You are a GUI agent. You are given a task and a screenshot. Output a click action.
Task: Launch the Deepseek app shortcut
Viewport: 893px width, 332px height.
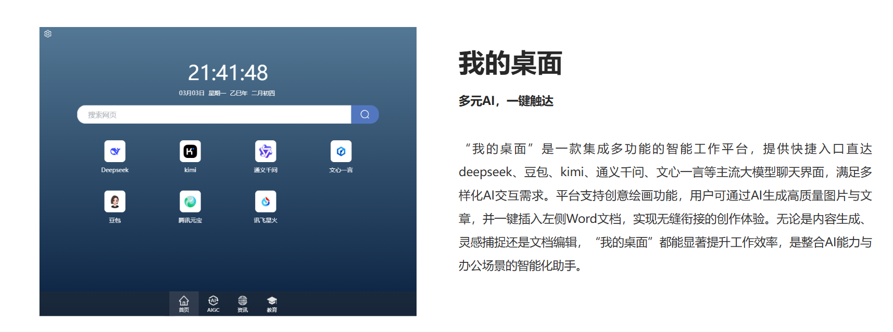[115, 151]
